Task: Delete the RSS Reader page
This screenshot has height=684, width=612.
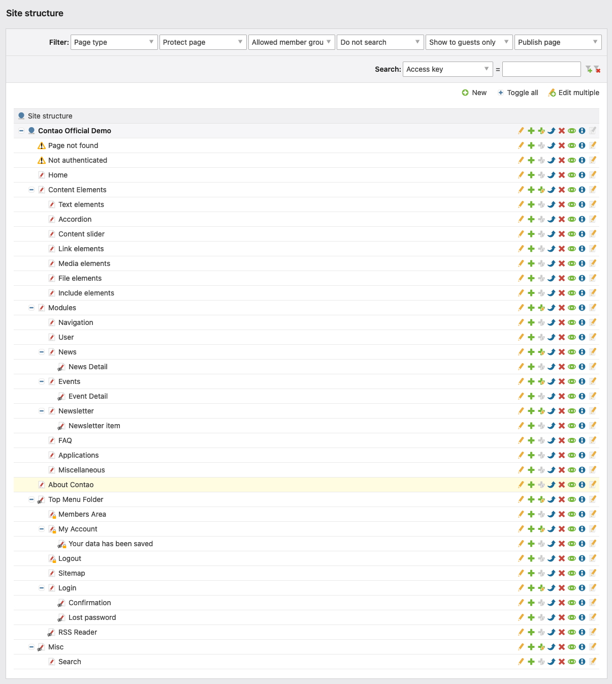Action: click(x=562, y=632)
